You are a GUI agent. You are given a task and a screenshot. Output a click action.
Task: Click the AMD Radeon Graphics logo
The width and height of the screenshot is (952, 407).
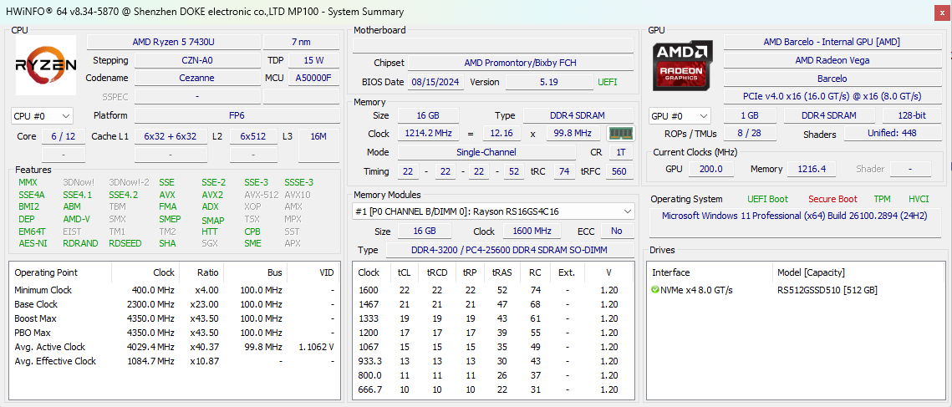[x=683, y=65]
